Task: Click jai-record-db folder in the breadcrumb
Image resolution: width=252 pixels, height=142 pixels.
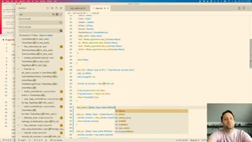Action: 80,13
